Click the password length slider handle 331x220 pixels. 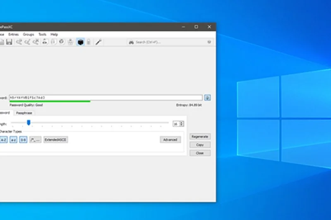click(29, 123)
